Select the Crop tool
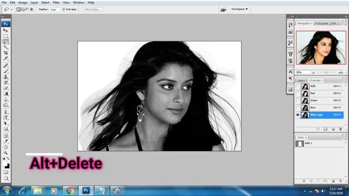Image resolution: width=349 pixels, height=196 pixels. click(x=5, y=53)
